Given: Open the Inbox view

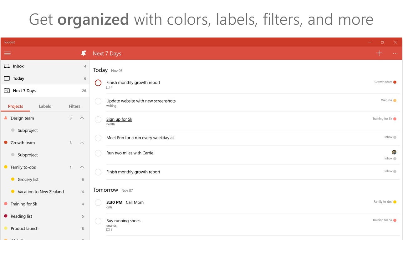Looking at the screenshot, I should pyautogui.click(x=45, y=66).
